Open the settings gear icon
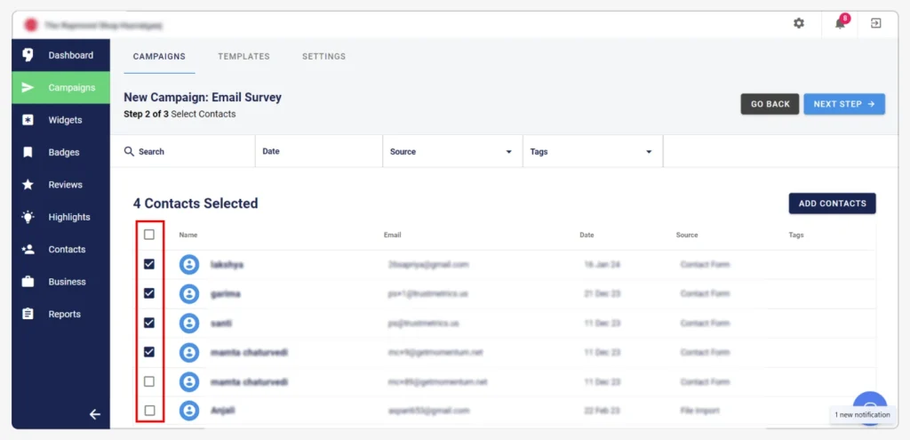The width and height of the screenshot is (910, 440). click(798, 23)
